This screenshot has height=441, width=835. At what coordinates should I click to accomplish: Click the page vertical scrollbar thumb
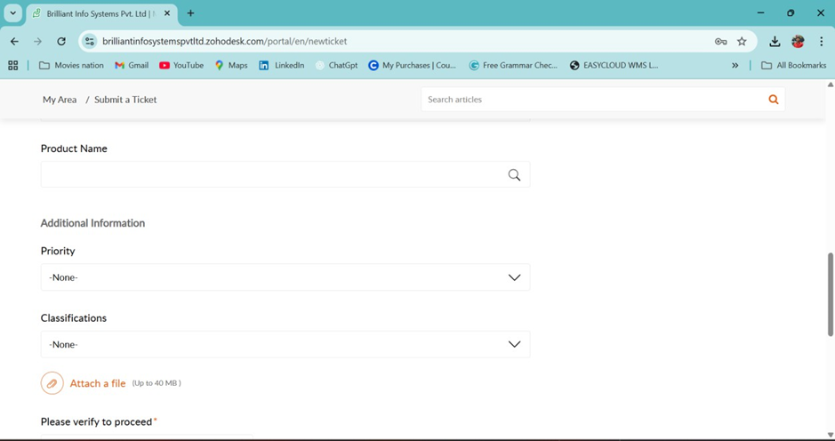coord(831,293)
